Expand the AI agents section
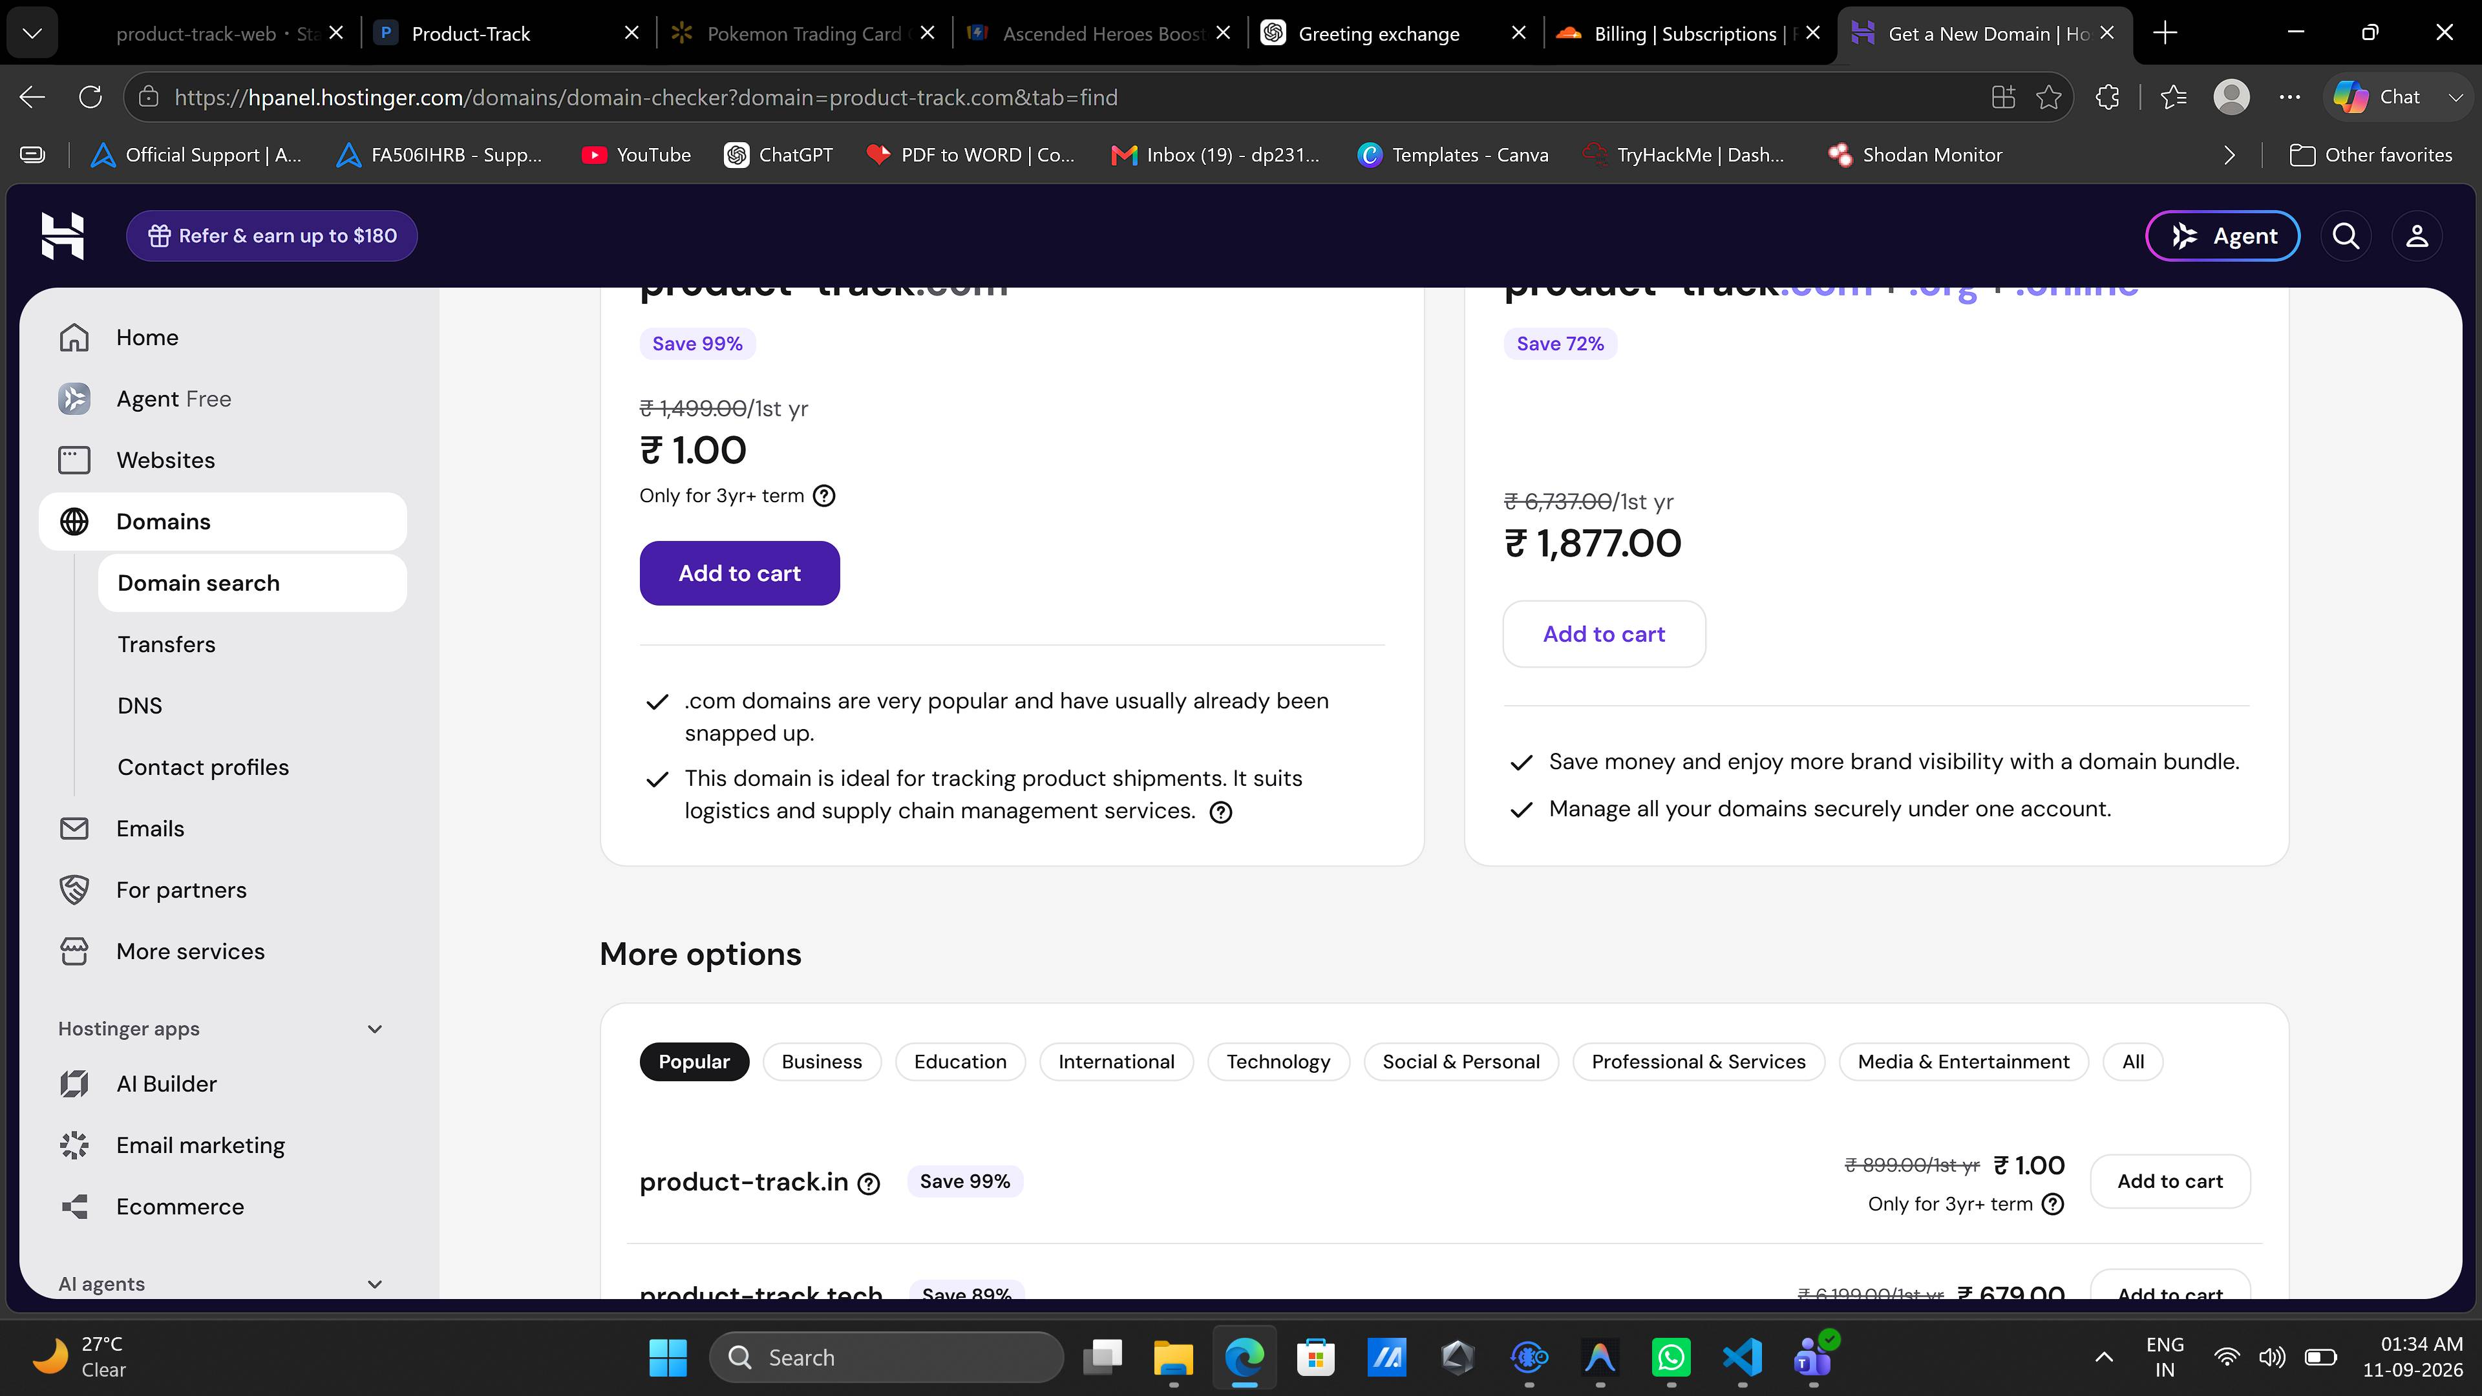2482x1396 pixels. tap(375, 1284)
